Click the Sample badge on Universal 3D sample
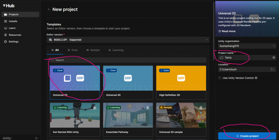 tap(166, 107)
